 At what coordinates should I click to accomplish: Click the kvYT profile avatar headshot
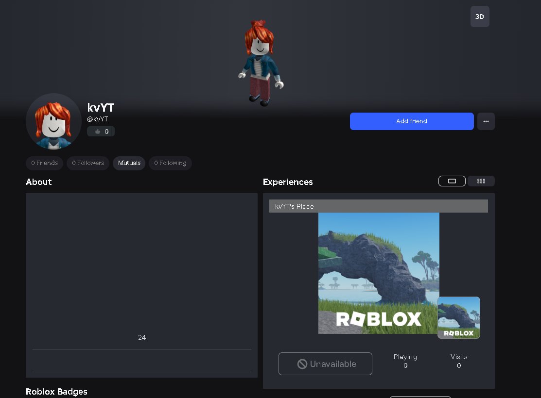(53, 121)
